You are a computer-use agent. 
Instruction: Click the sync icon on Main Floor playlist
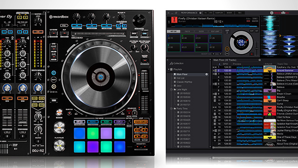pyautogui.click(x=207, y=74)
